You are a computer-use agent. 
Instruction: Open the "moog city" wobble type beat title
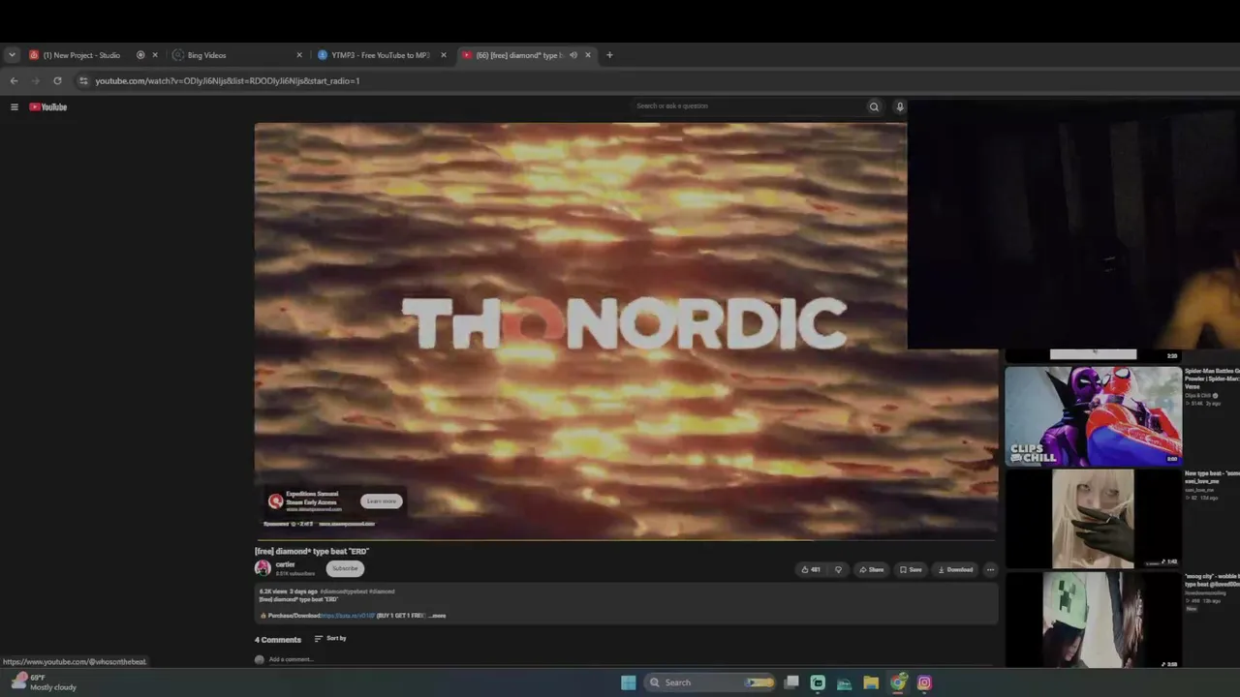click(1212, 580)
